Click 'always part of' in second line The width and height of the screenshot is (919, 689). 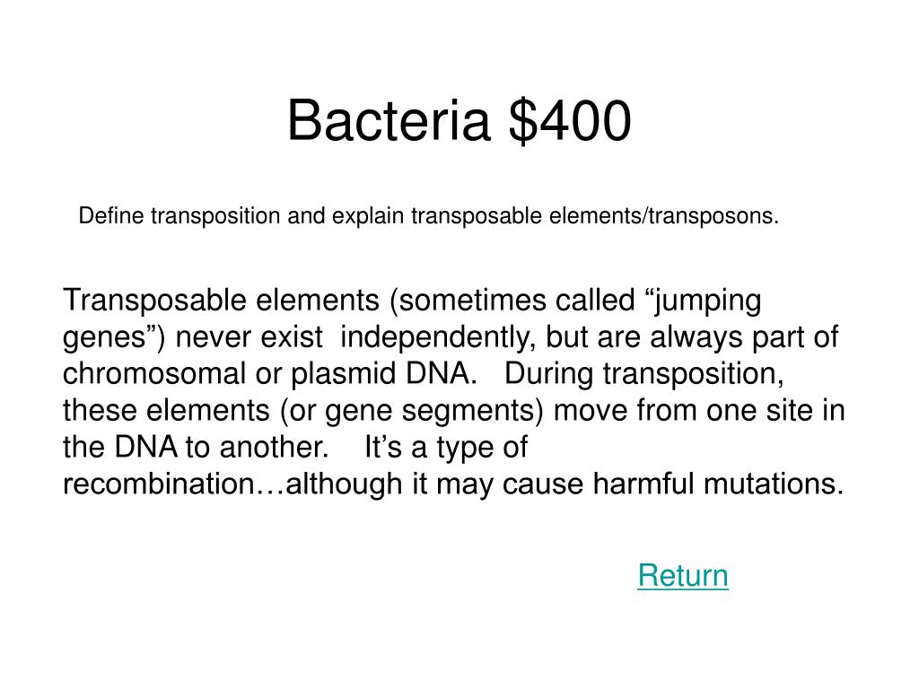click(744, 338)
